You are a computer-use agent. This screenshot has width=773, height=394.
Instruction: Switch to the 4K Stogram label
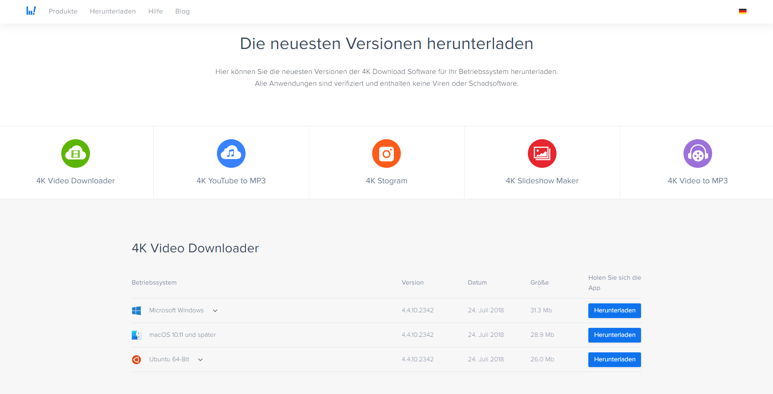[x=386, y=181]
